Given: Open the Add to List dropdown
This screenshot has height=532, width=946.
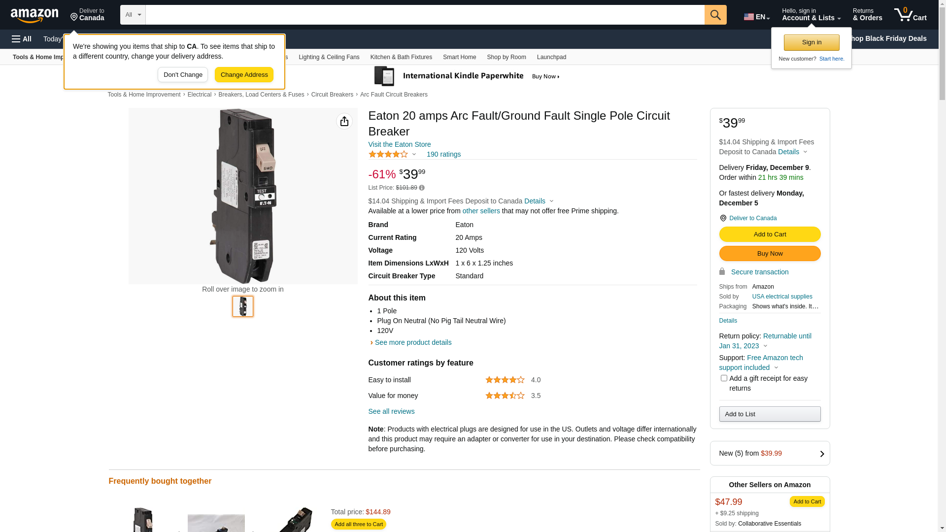Looking at the screenshot, I should 770,414.
